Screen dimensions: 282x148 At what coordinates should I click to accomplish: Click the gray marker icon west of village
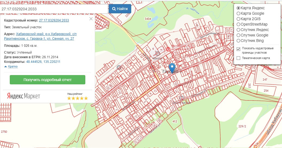[x=119, y=67]
